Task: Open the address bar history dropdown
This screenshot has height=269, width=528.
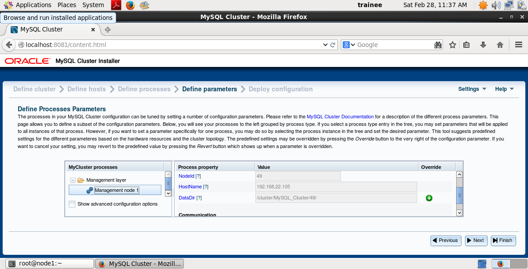Action: 325,45
